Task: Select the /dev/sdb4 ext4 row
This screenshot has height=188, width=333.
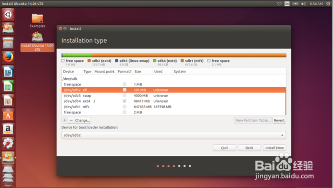Action: (x=174, y=101)
